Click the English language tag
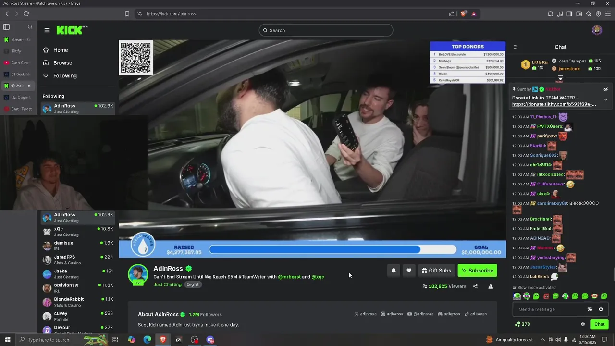The width and height of the screenshot is (615, 346). [x=193, y=284]
